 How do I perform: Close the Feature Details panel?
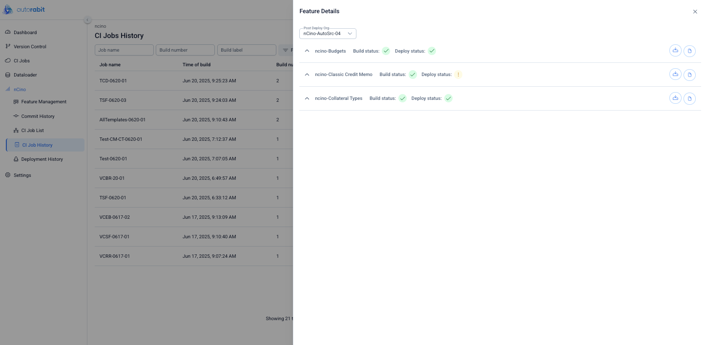click(x=695, y=12)
